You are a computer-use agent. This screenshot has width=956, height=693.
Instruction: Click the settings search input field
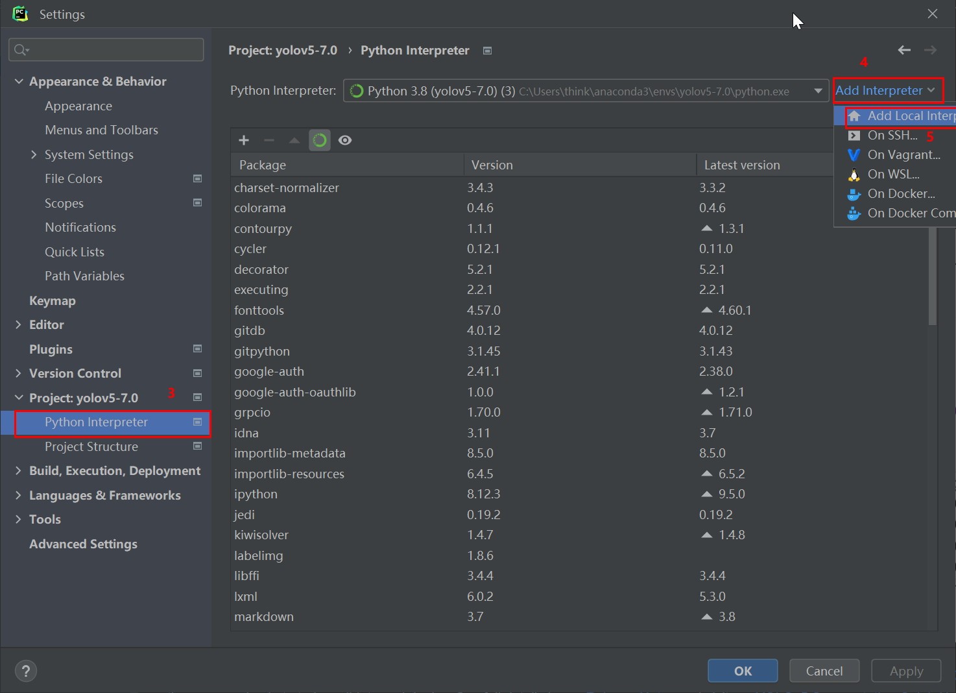pos(106,50)
